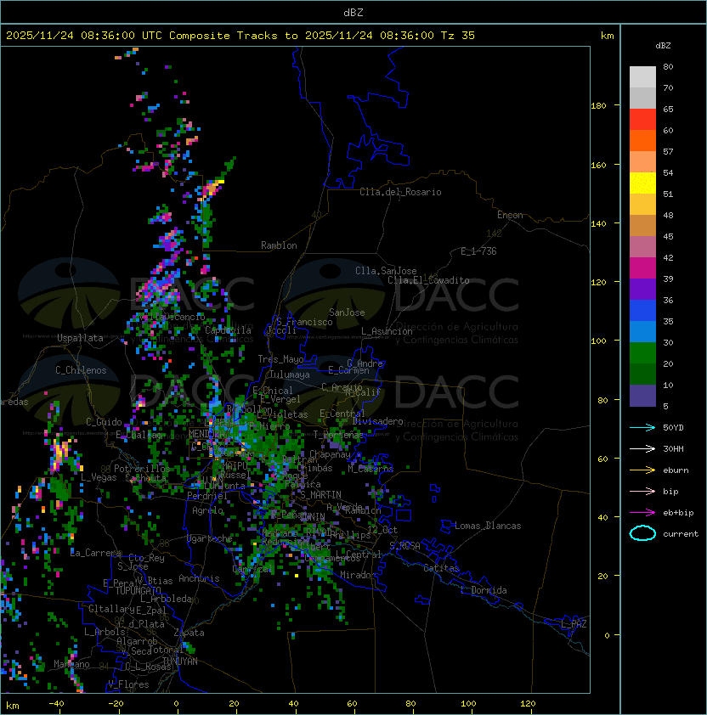
Task: Click the 'Tulumaya' map label
Action: (x=290, y=374)
